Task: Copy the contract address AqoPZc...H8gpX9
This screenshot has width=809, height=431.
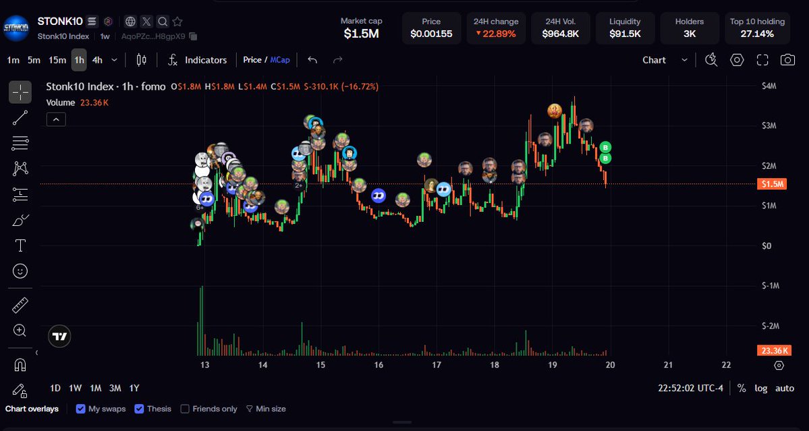Action: (193, 36)
